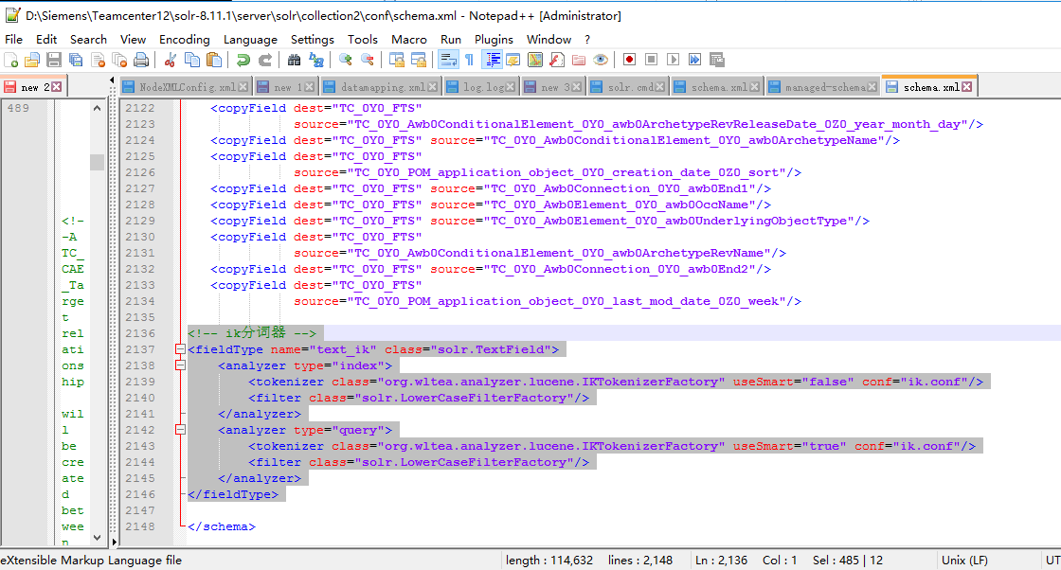Image resolution: width=1061 pixels, height=570 pixels.
Task: Undo the last edit via green arrow
Action: tap(243, 61)
